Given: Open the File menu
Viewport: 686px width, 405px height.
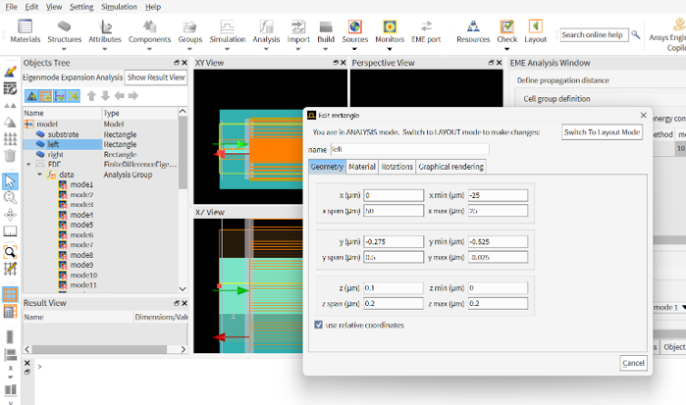Looking at the screenshot, I should 11,7.
